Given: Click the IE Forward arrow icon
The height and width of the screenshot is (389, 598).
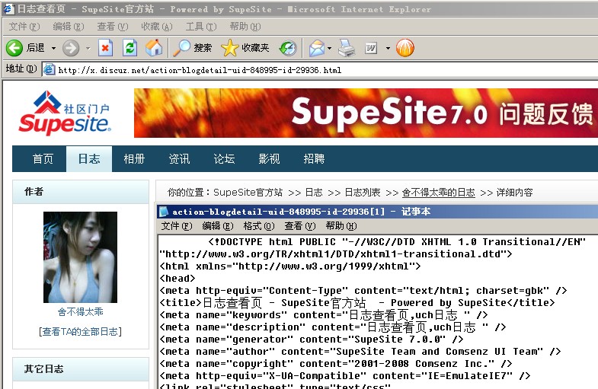Looking at the screenshot, I should click(71, 48).
